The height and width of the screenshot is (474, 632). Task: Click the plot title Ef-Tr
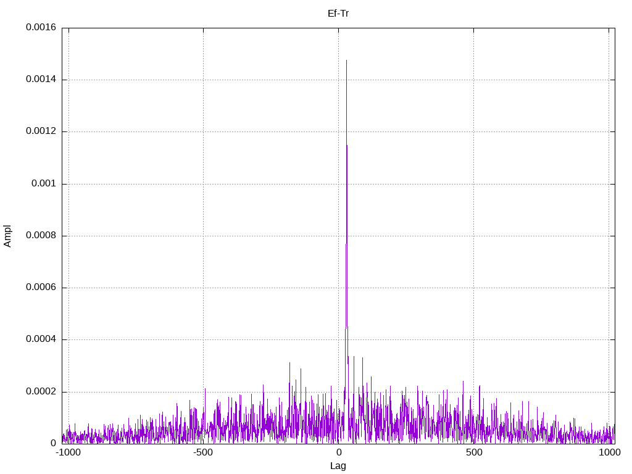[x=338, y=14]
